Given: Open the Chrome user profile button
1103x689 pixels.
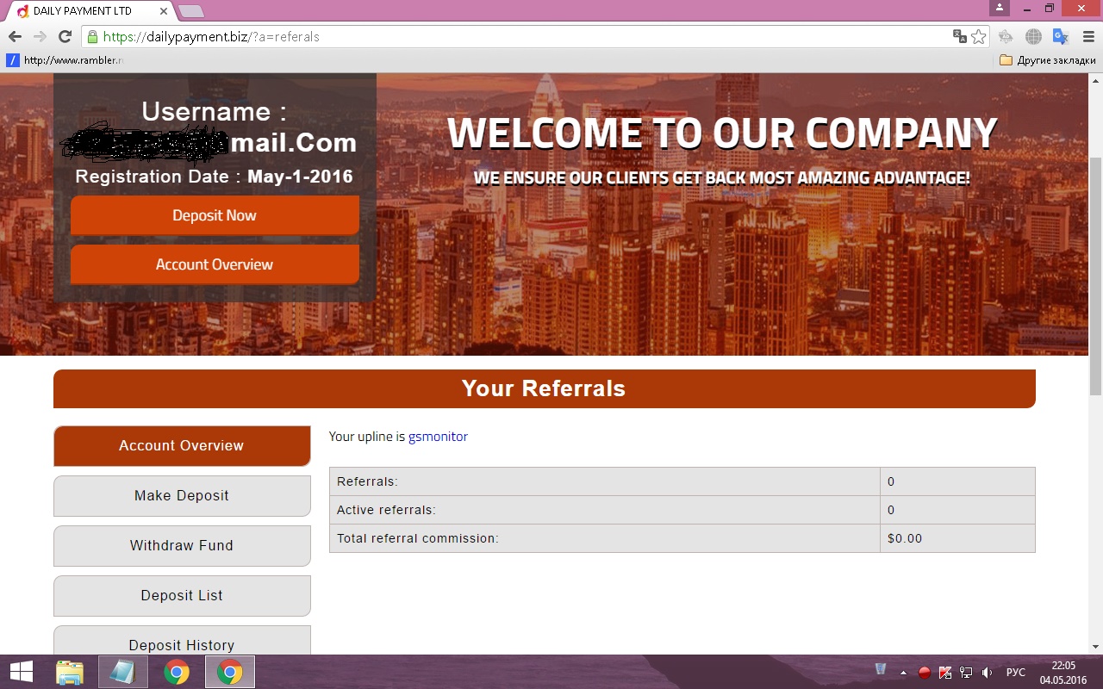Looking at the screenshot, I should coord(1000,8).
